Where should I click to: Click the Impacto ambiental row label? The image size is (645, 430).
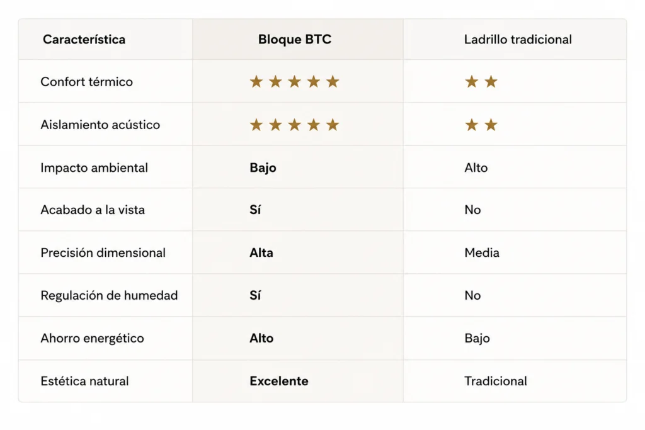tap(94, 167)
